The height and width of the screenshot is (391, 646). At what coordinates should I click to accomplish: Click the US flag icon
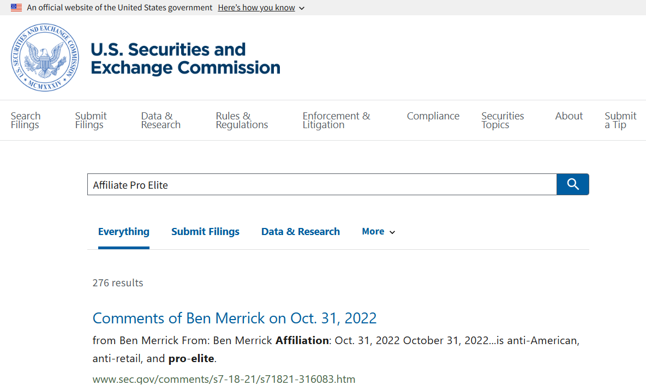[16, 8]
